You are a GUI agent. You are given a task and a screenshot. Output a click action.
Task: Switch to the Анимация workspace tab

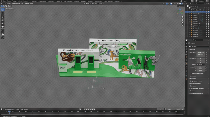(x=83, y=1)
